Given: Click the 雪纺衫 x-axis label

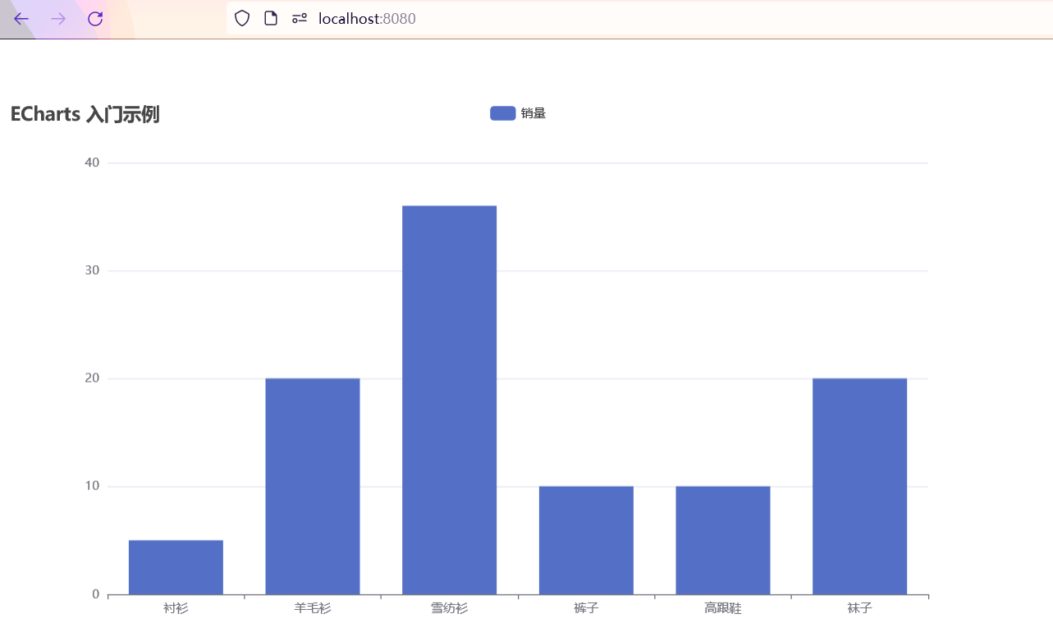Looking at the screenshot, I should [449, 609].
